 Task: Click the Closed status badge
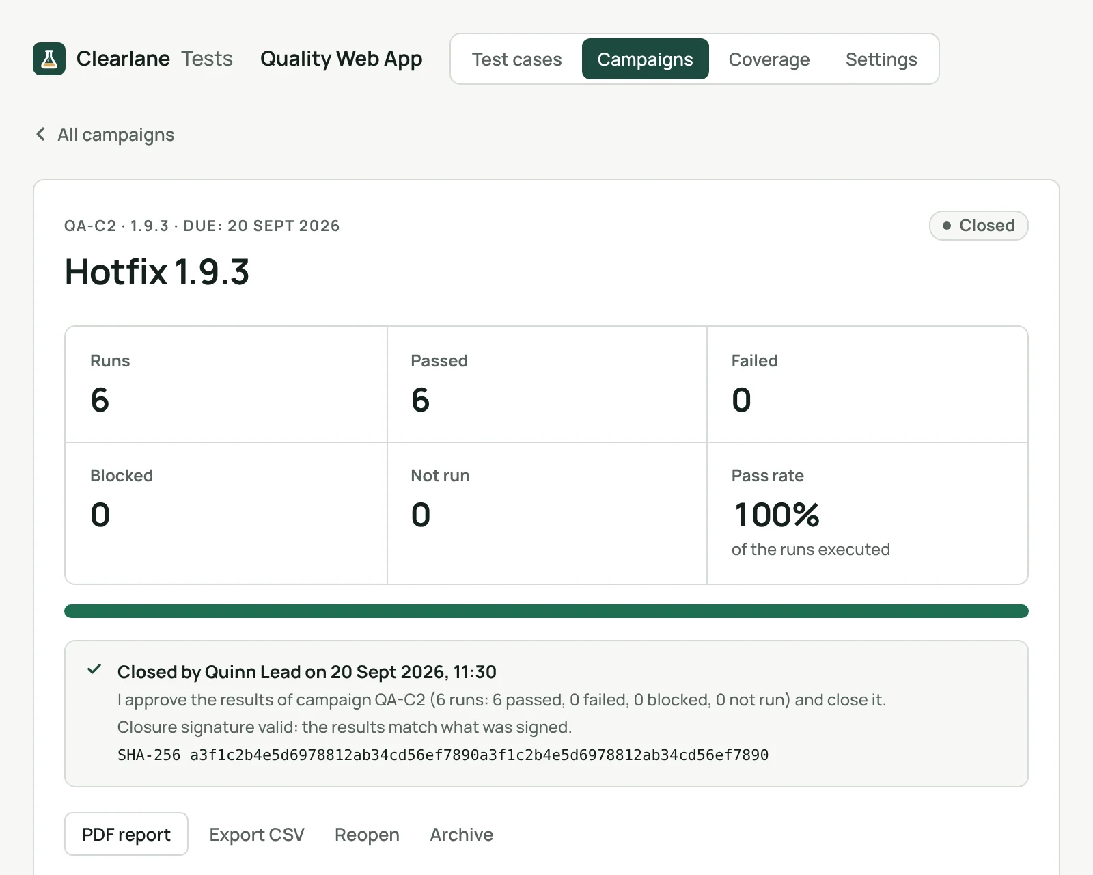point(978,226)
